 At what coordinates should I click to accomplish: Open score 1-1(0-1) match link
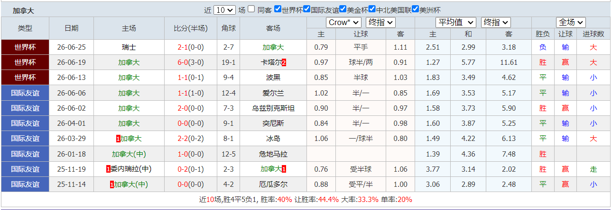[191, 78]
